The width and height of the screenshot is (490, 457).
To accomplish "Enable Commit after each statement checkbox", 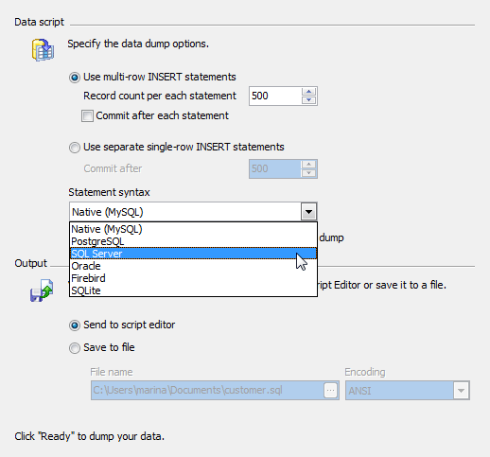I will click(87, 115).
